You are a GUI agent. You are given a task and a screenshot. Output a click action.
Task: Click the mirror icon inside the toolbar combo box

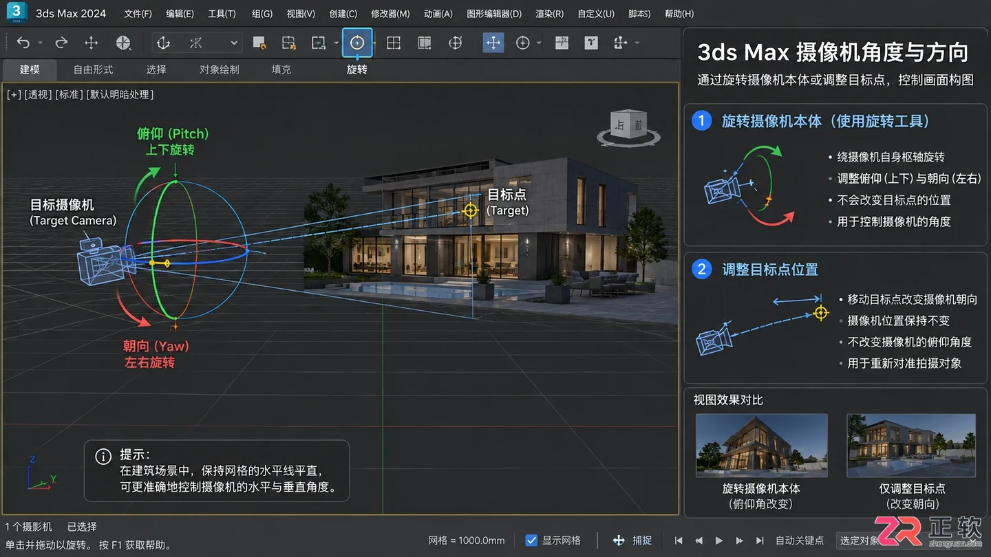click(196, 43)
